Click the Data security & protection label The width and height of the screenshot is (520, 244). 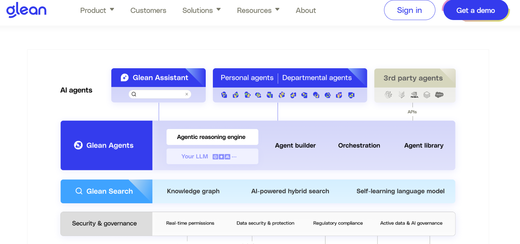[265, 223]
